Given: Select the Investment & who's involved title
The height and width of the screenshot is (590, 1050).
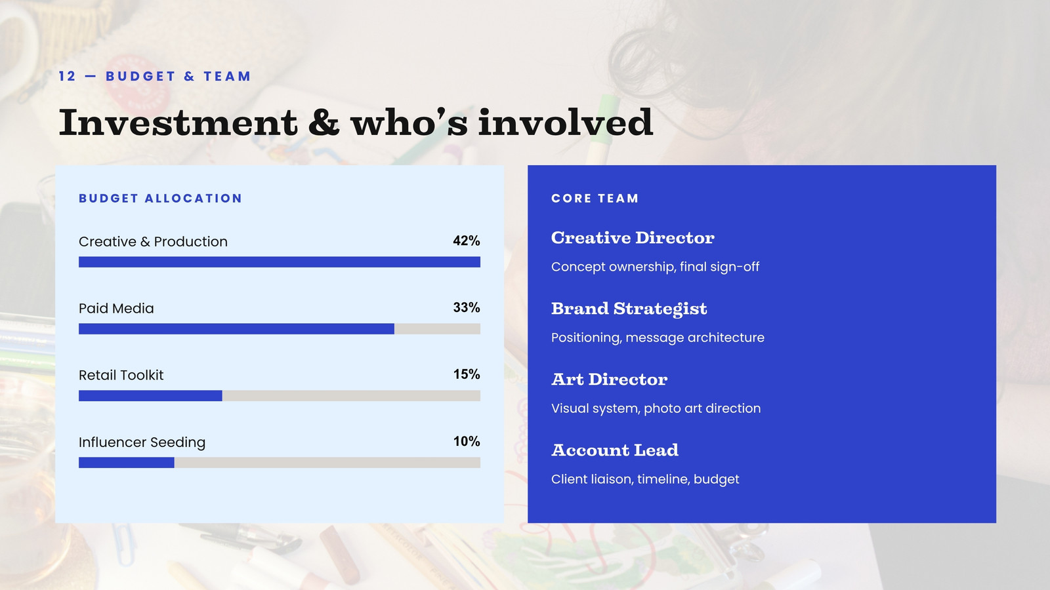Looking at the screenshot, I should (x=356, y=123).
